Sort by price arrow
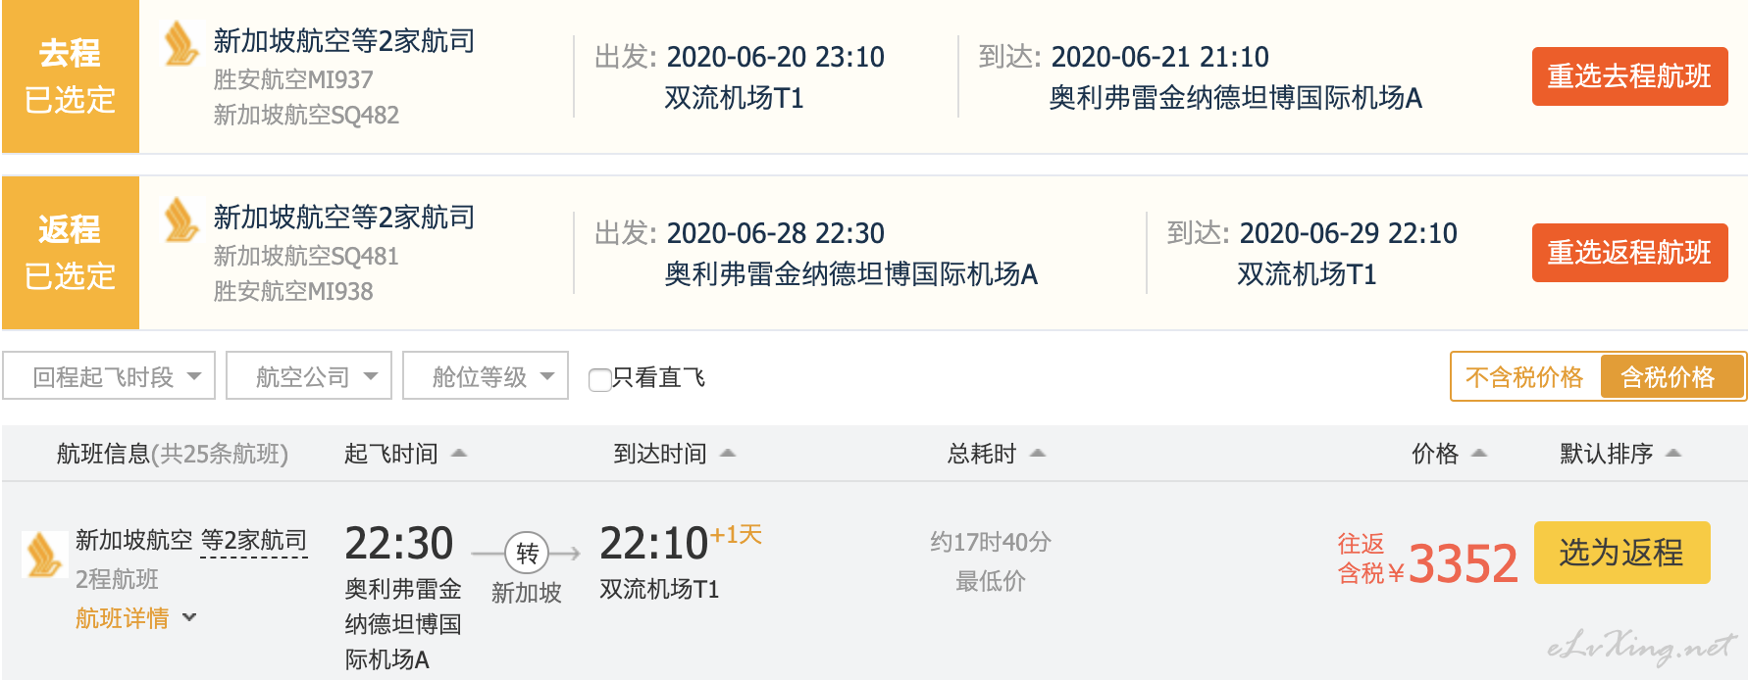Screen dimensions: 1748x680 point(1479,453)
